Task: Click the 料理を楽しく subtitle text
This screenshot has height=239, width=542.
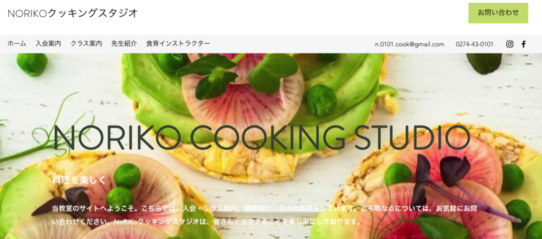Action: click(x=79, y=180)
